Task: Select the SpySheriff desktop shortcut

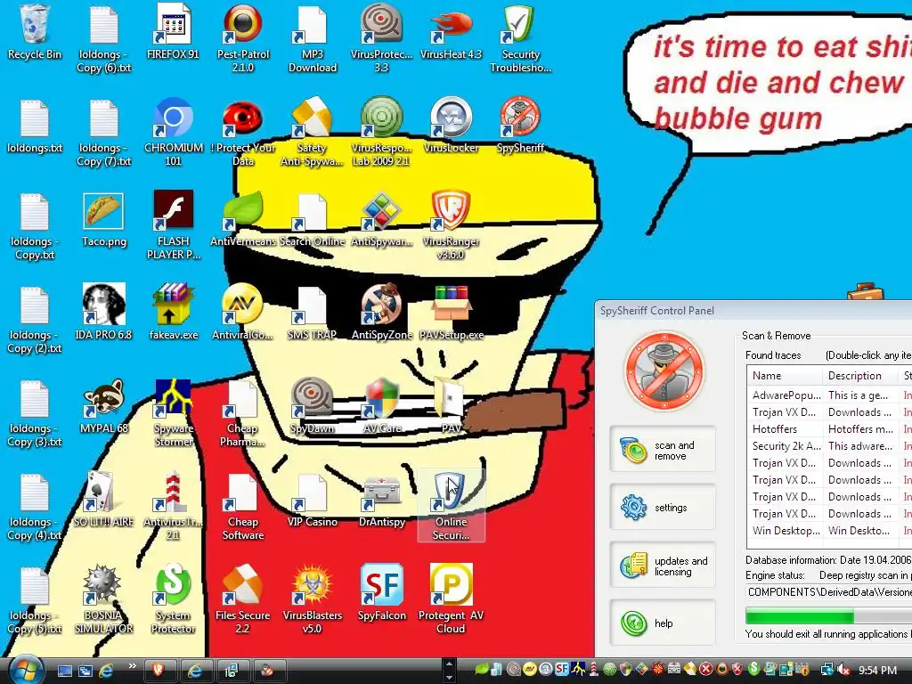Action: click(520, 125)
